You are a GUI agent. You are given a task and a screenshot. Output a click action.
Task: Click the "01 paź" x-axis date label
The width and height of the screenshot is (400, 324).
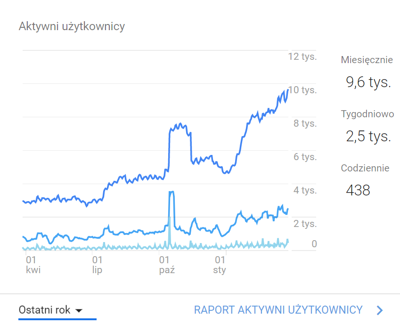click(167, 265)
